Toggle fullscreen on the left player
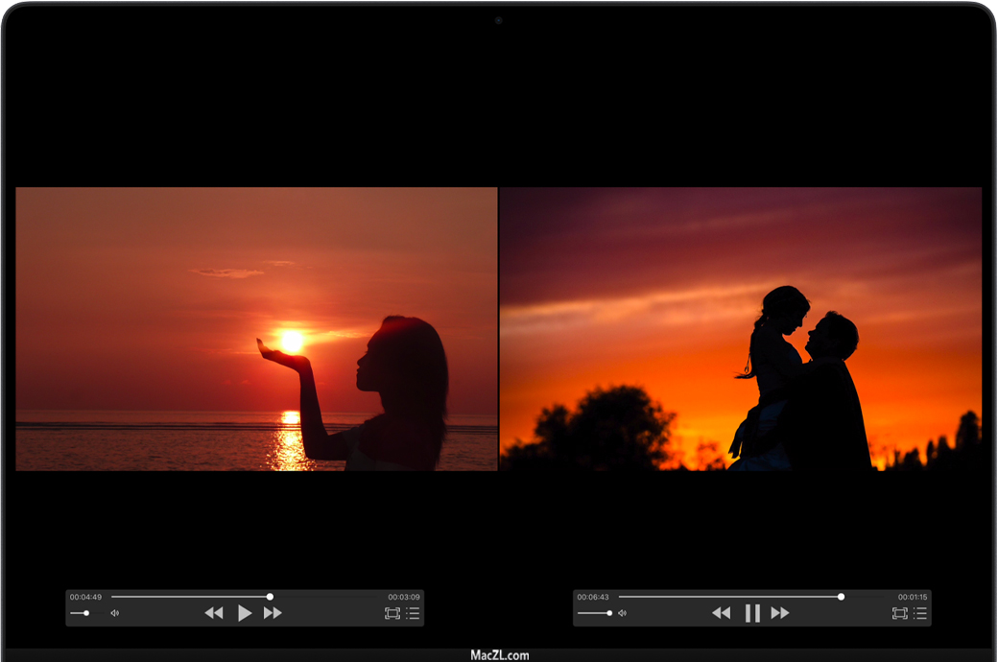 coord(392,613)
